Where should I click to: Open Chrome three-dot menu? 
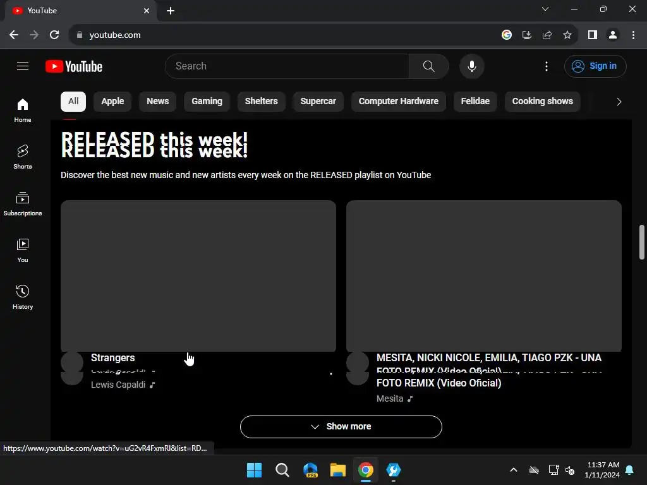point(633,35)
